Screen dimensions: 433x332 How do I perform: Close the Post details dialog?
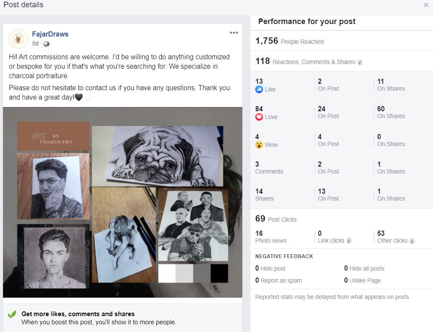[x=426, y=5]
